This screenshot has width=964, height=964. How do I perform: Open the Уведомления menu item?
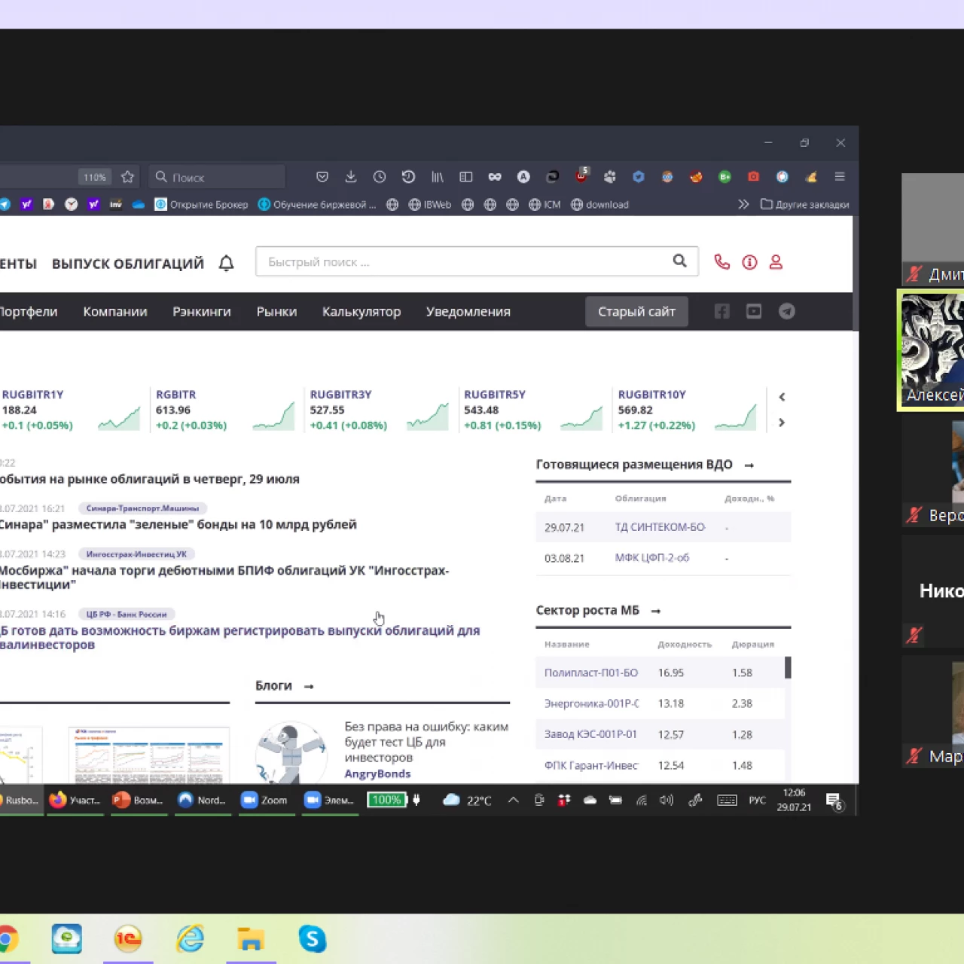point(468,312)
